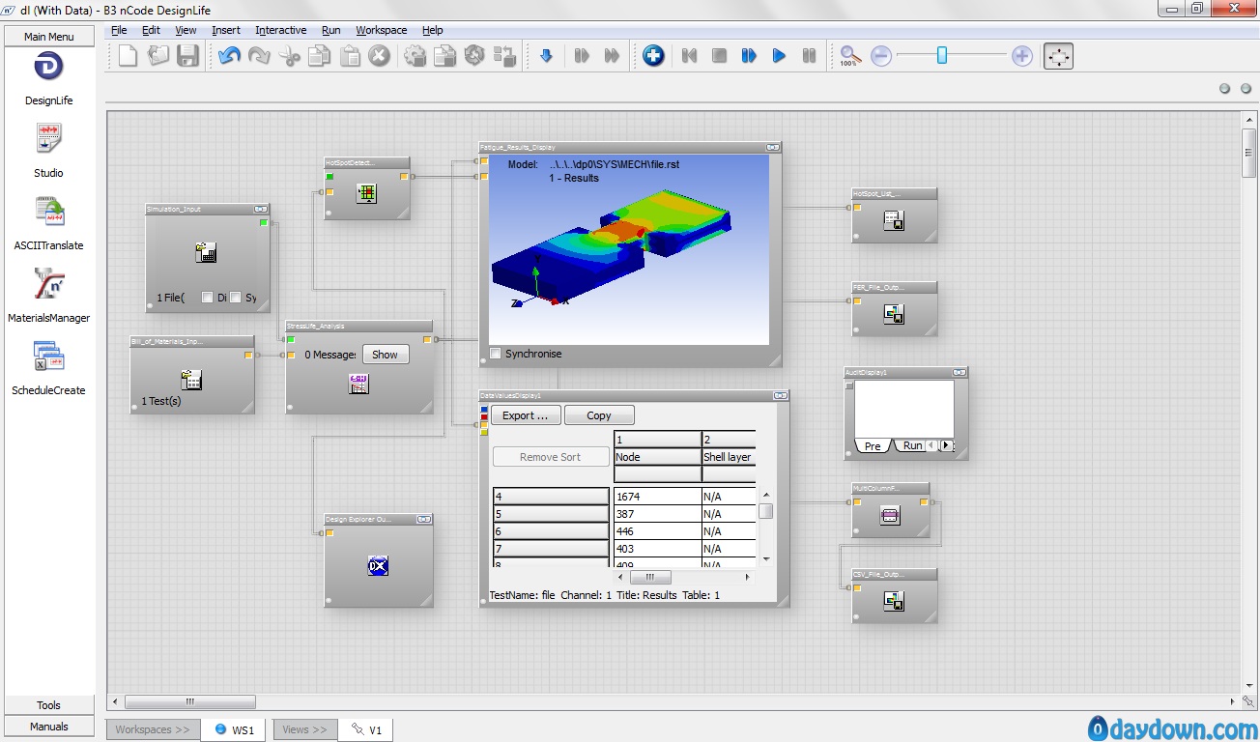Save using the floppy disk icon
Screen dimensions: 1260x742
coord(187,56)
